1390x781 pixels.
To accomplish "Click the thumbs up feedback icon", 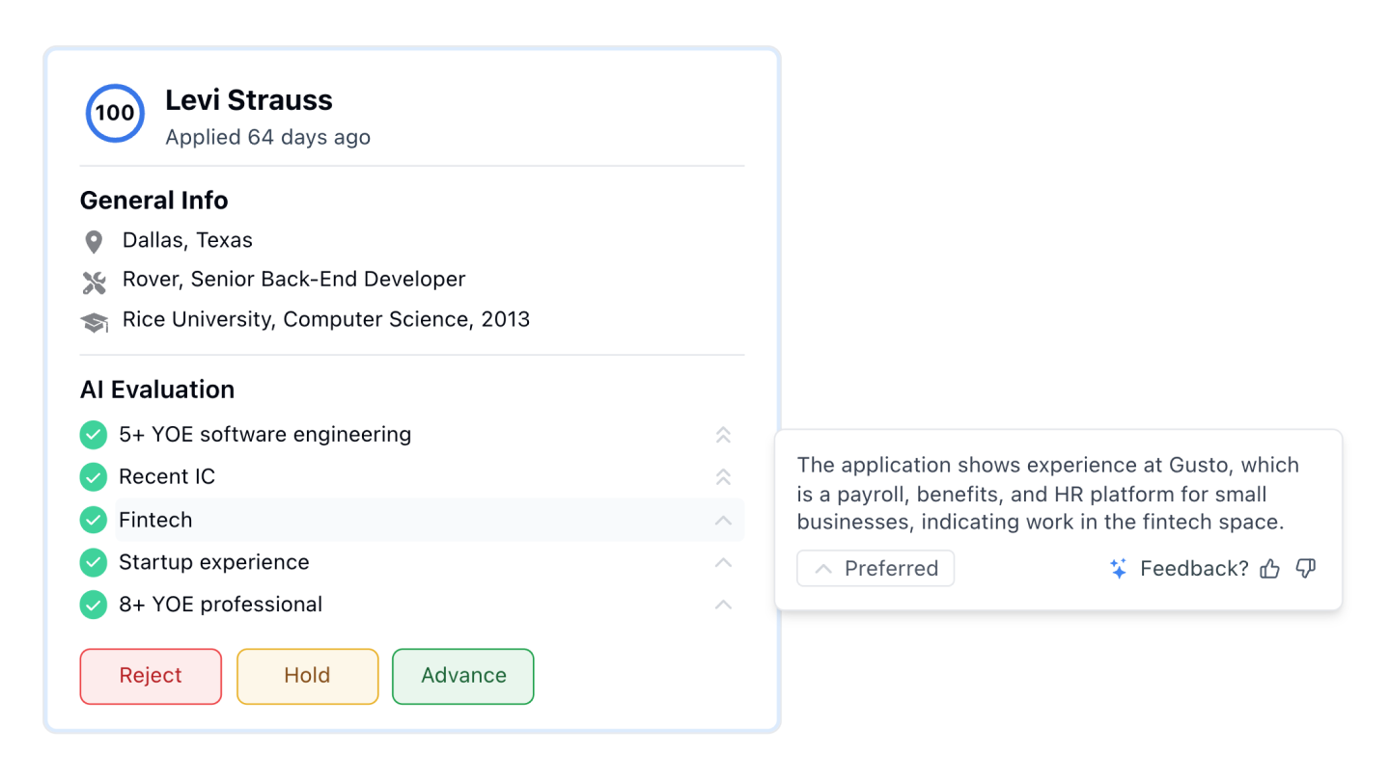I will coord(1269,569).
